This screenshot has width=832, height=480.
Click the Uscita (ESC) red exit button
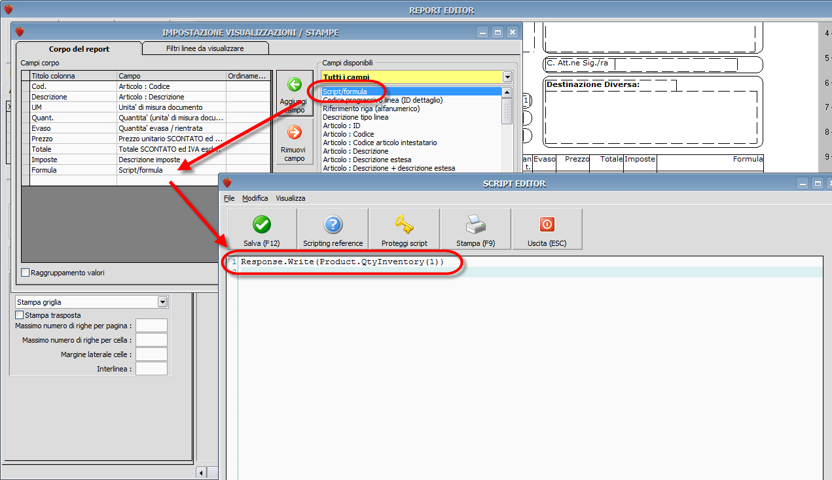click(547, 229)
